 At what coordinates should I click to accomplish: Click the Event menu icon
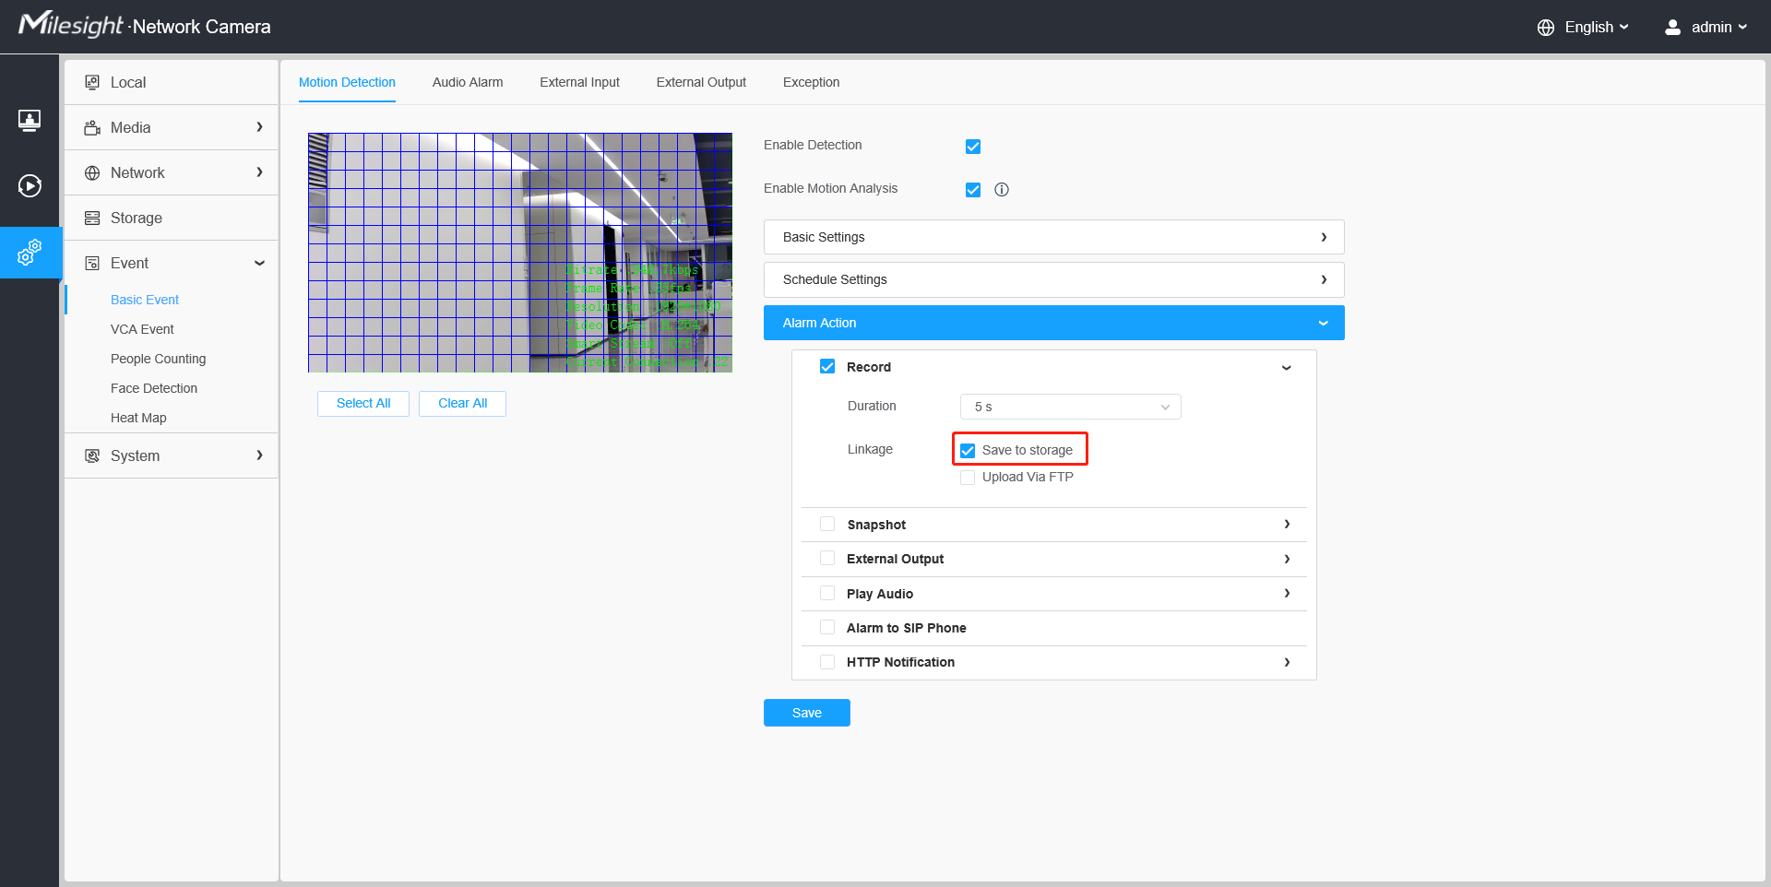pyautogui.click(x=92, y=263)
